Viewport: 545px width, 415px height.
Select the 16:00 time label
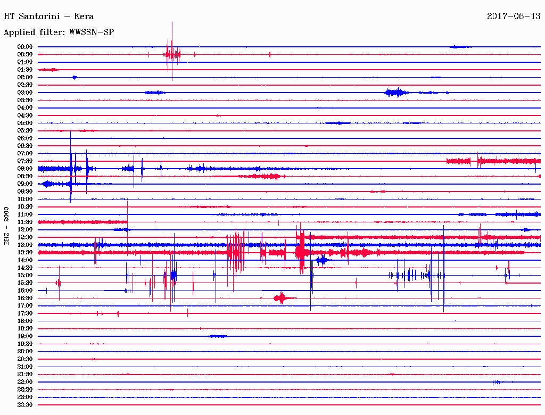25,290
